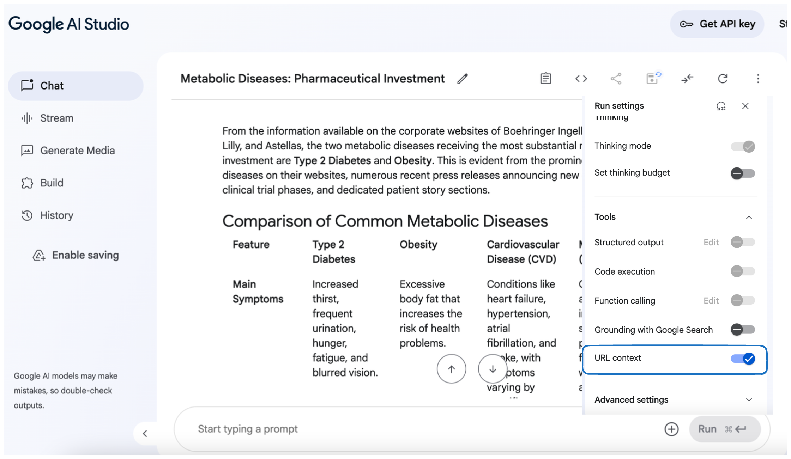
Task: Expand the Advanced settings section
Action: click(749, 400)
